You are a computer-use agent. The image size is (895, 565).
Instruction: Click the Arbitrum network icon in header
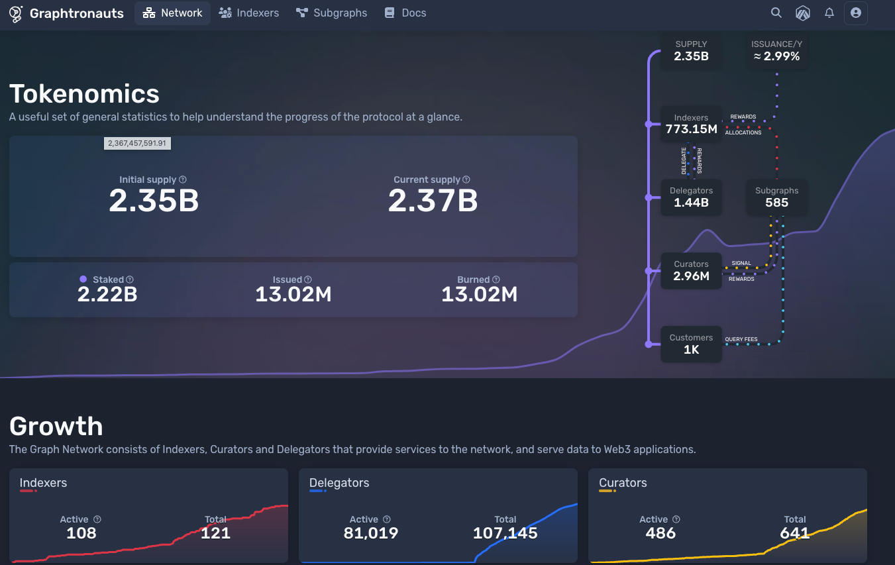coord(803,13)
